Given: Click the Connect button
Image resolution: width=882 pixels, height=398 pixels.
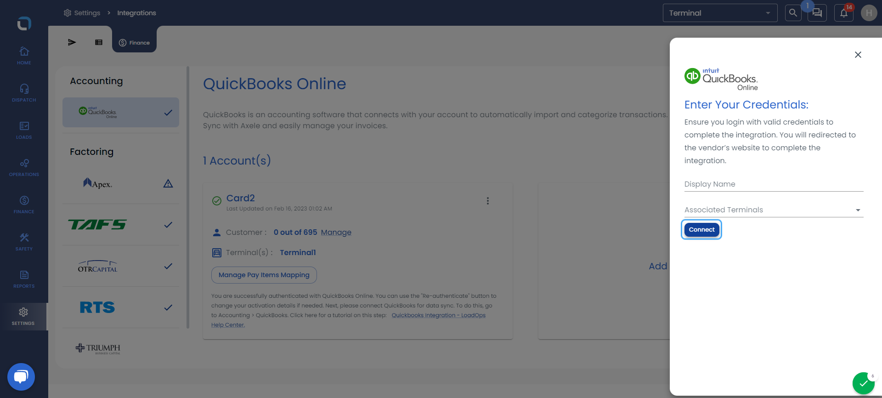Looking at the screenshot, I should click(x=701, y=229).
